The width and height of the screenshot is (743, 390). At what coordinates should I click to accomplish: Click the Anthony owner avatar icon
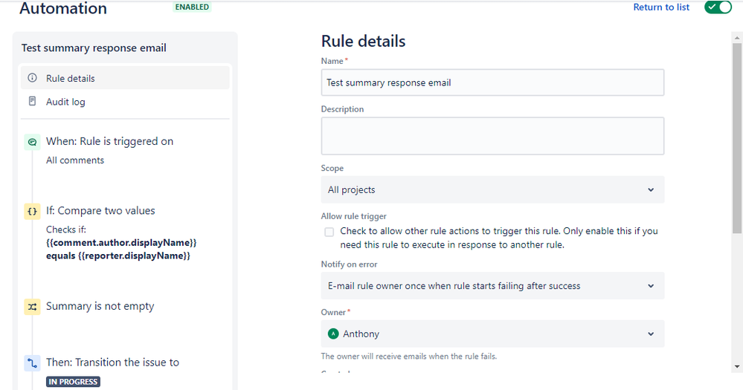click(x=332, y=334)
